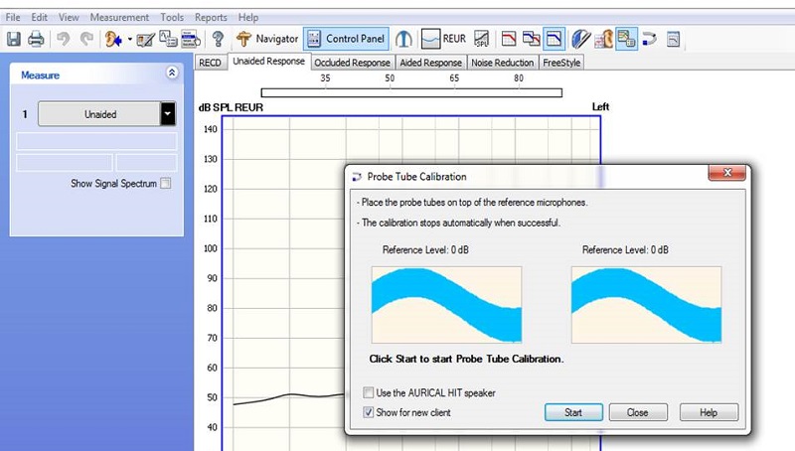
Task: Open the Navigator panel
Action: point(267,39)
